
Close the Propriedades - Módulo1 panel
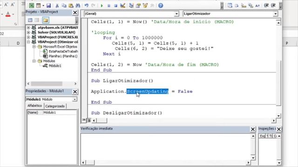pyautogui.click(x=75, y=92)
